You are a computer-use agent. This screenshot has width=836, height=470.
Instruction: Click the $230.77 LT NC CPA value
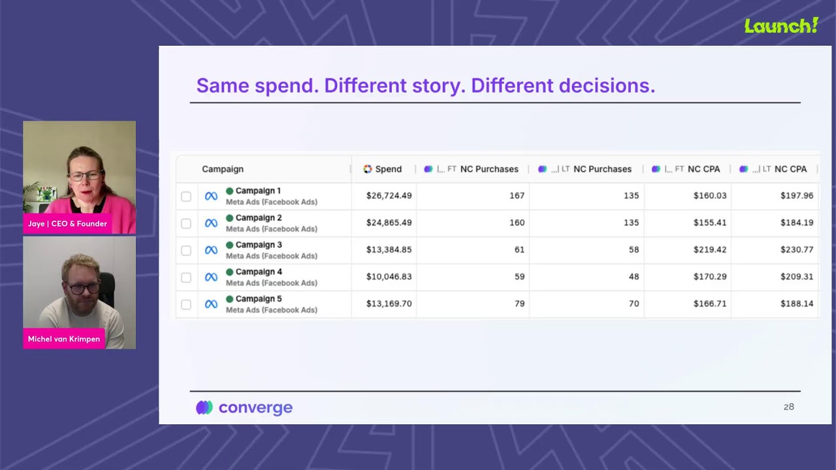point(797,250)
